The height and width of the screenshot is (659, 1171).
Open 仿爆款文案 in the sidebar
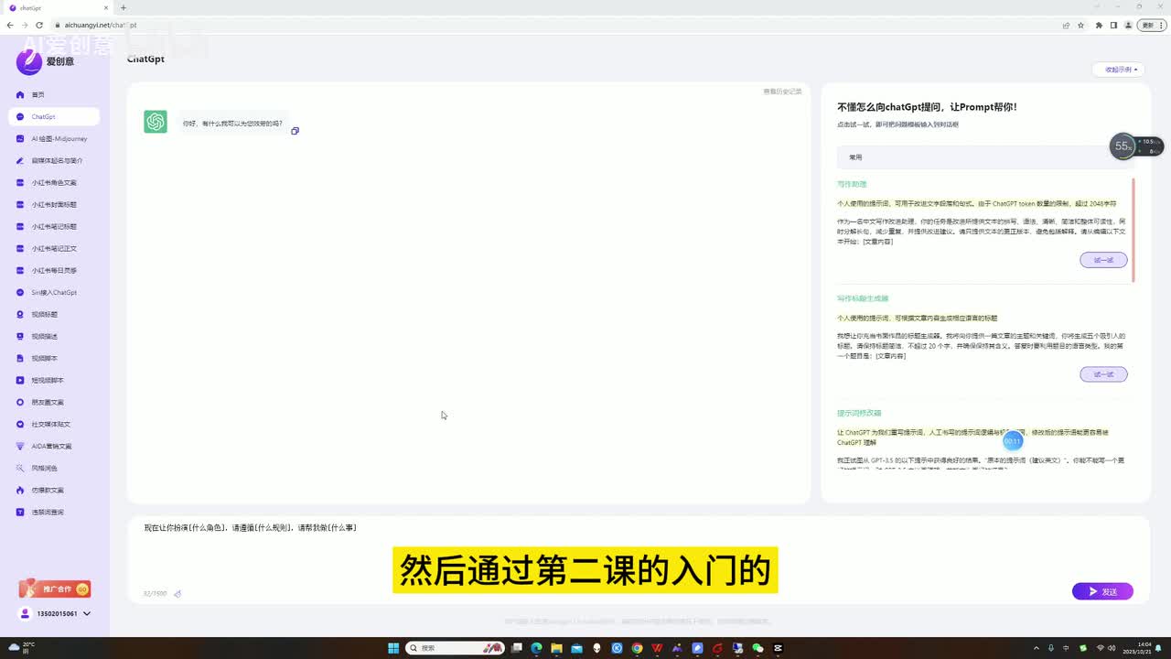48,491
